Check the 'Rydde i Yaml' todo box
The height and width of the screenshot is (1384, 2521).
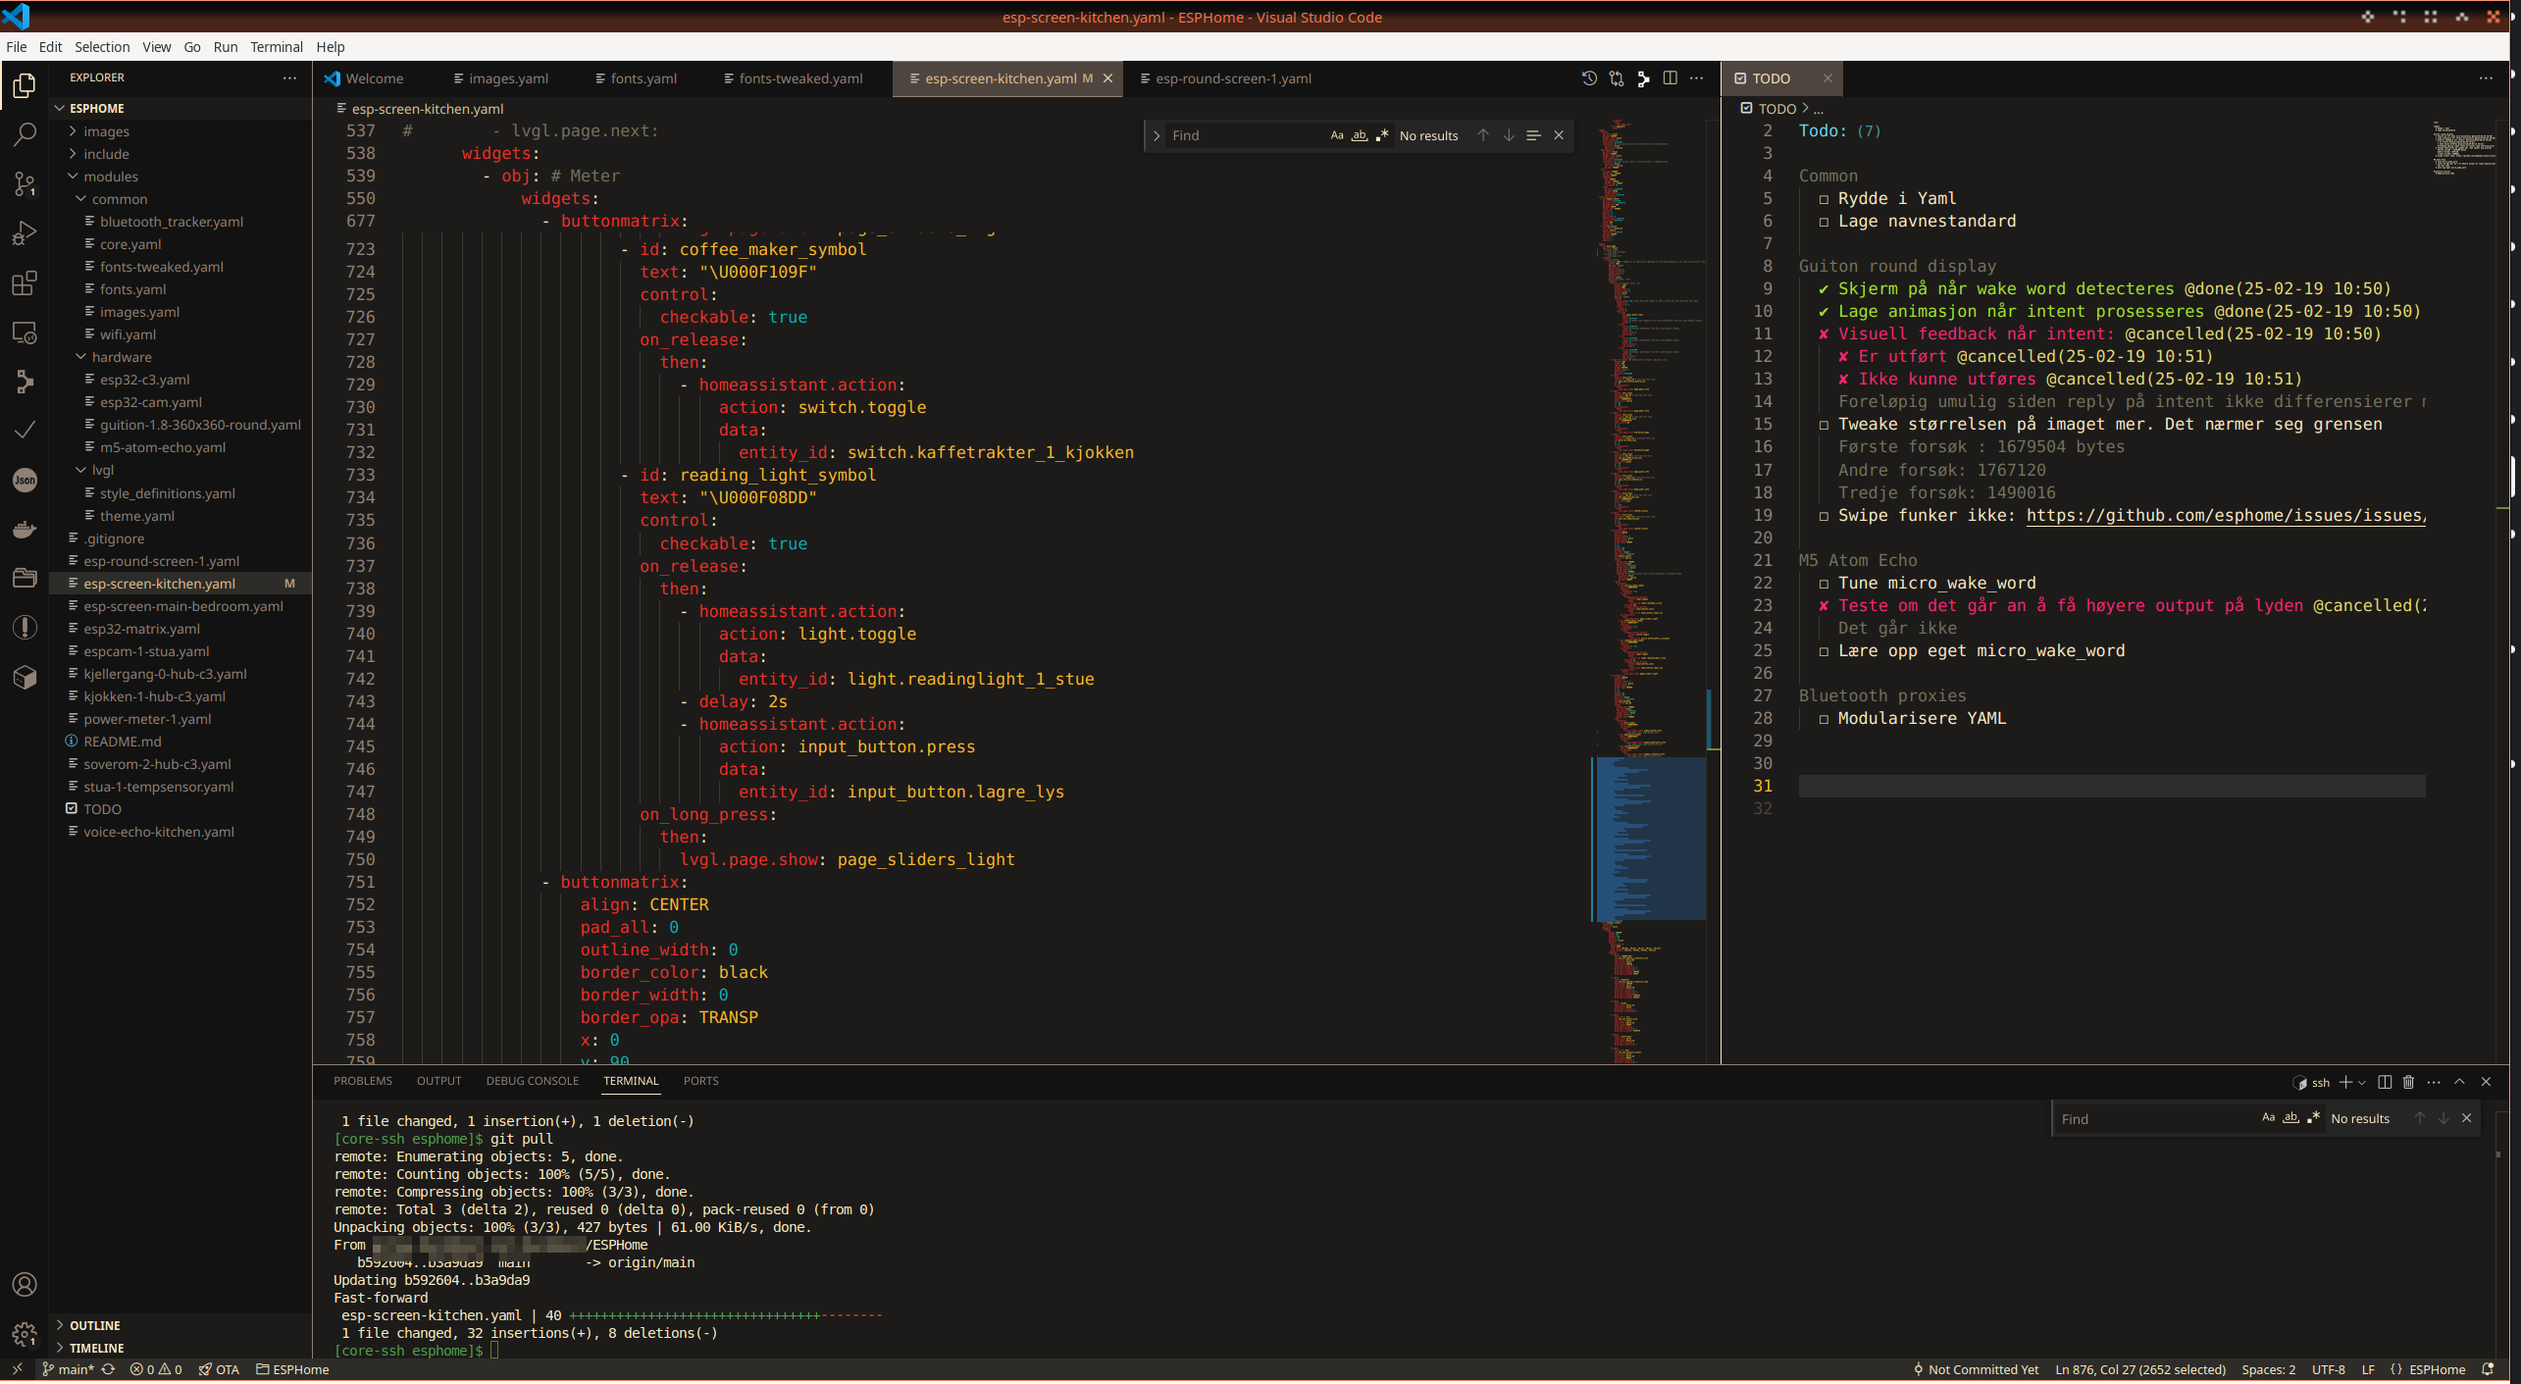(x=1824, y=199)
